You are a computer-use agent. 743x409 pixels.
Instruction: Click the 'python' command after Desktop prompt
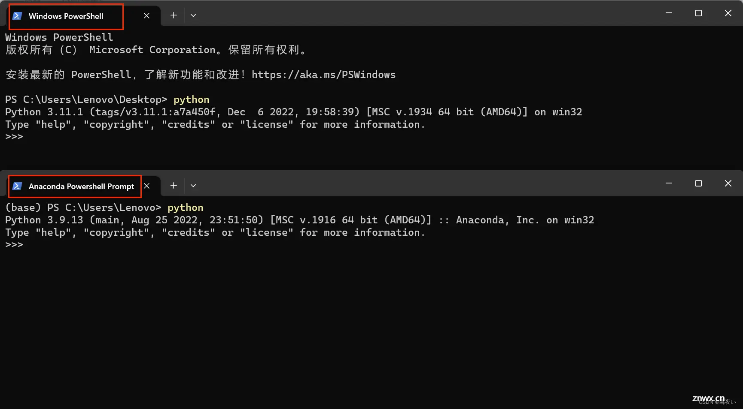tap(191, 99)
